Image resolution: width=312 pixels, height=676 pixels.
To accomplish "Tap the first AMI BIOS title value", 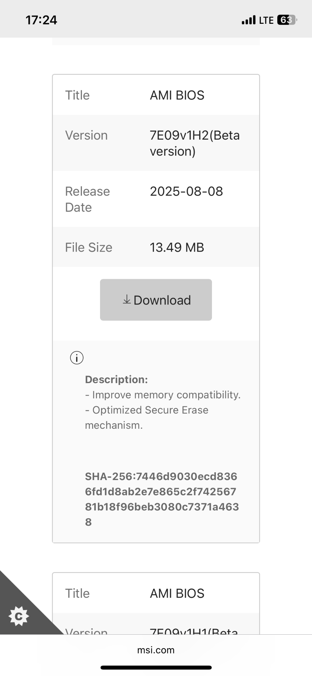I will click(177, 95).
